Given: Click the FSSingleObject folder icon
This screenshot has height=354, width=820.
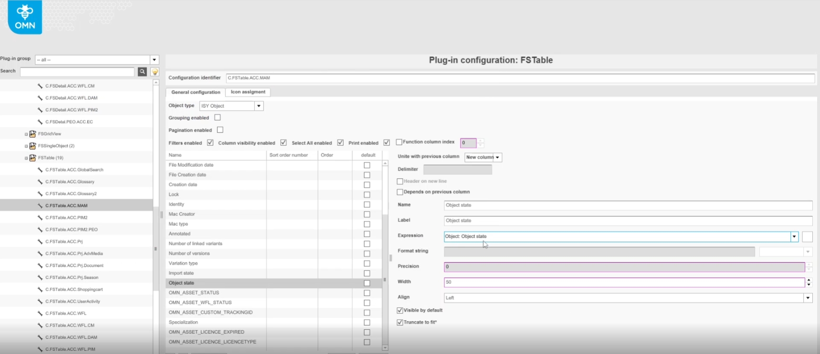Looking at the screenshot, I should [x=32, y=146].
